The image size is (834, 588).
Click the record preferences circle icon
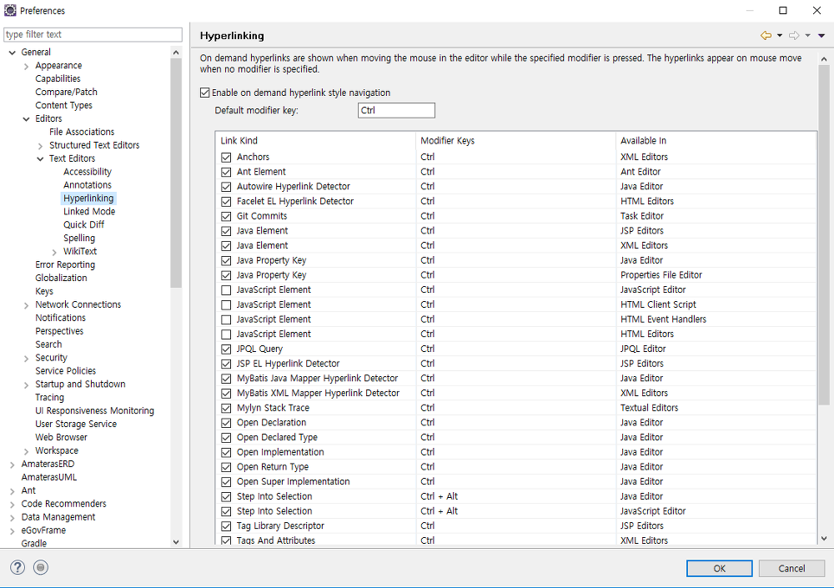point(40,567)
